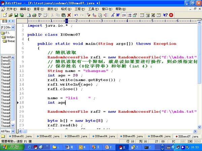Click the Help pointer question mark icon
The width and height of the screenshot is (202, 151).
tap(165, 15)
